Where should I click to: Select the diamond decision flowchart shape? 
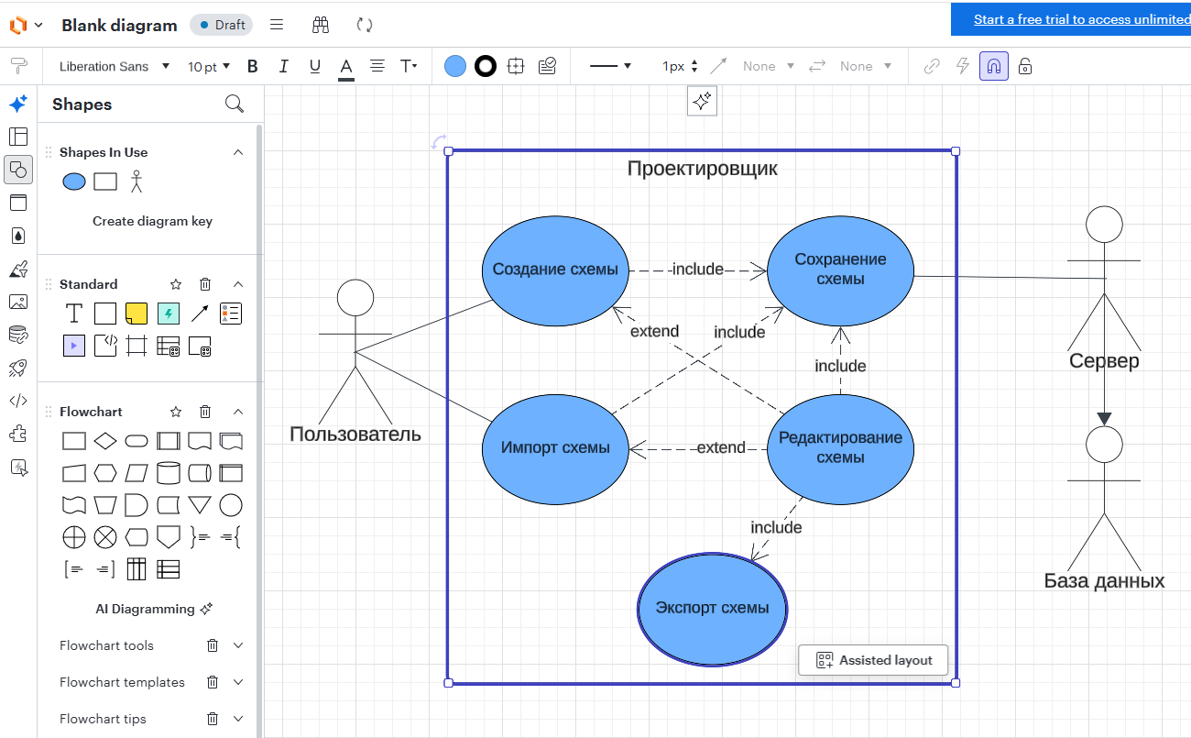click(105, 442)
